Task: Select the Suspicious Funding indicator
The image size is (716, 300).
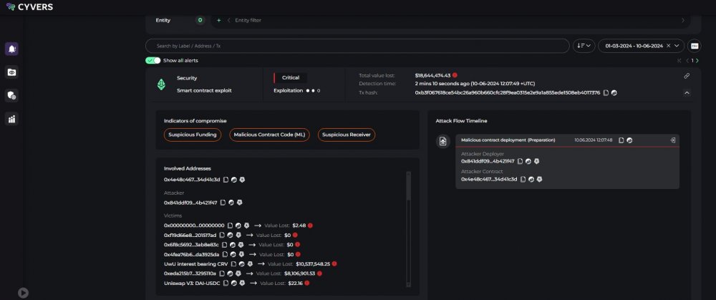Action: pyautogui.click(x=192, y=135)
